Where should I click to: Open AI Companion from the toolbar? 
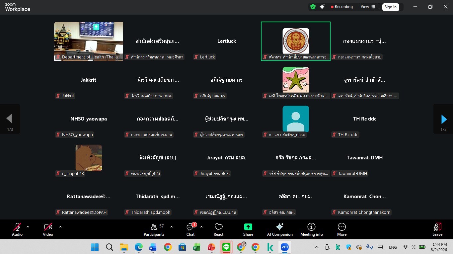[x=280, y=229]
